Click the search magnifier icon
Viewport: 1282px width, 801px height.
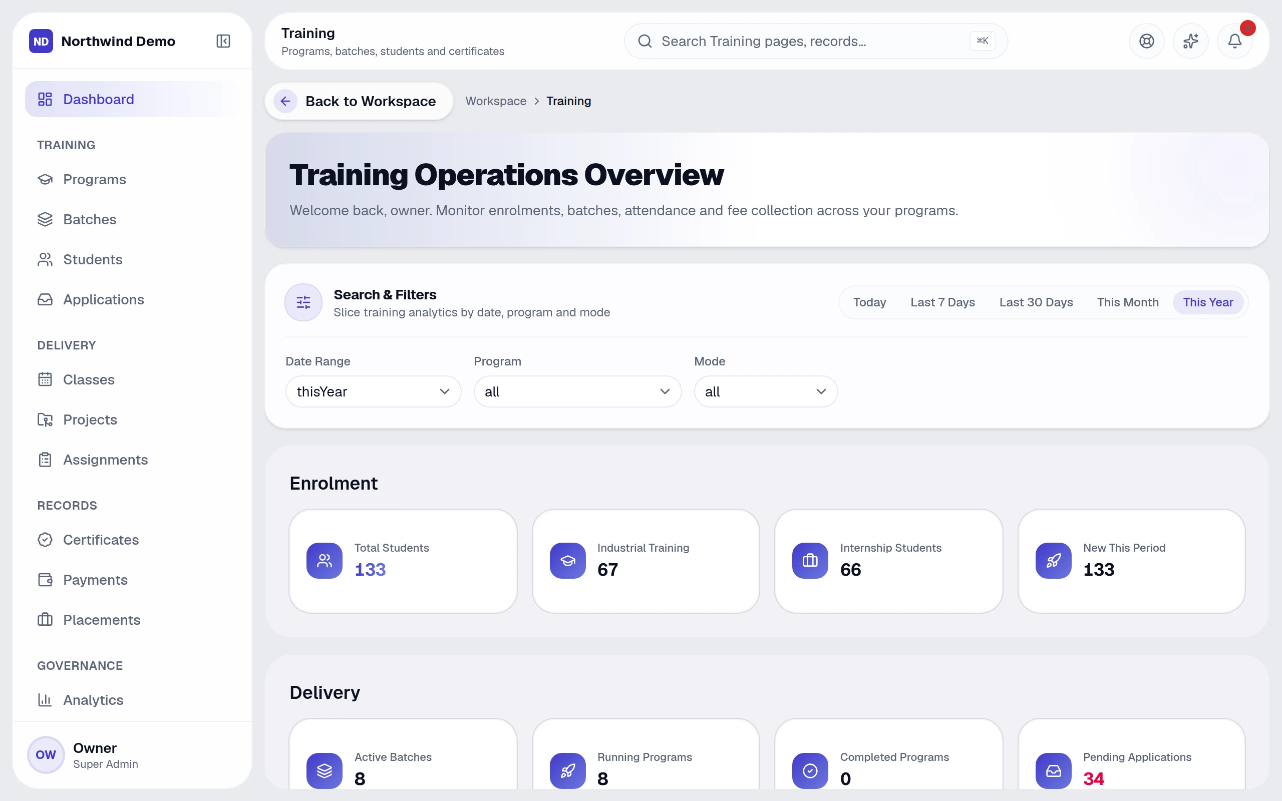tap(645, 41)
